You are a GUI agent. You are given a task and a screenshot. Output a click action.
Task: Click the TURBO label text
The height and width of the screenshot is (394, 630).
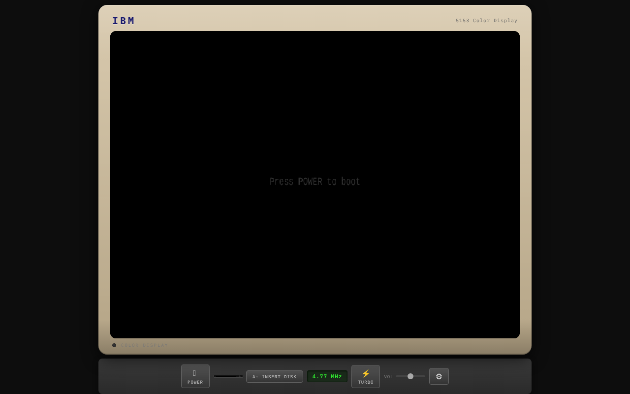click(366, 382)
